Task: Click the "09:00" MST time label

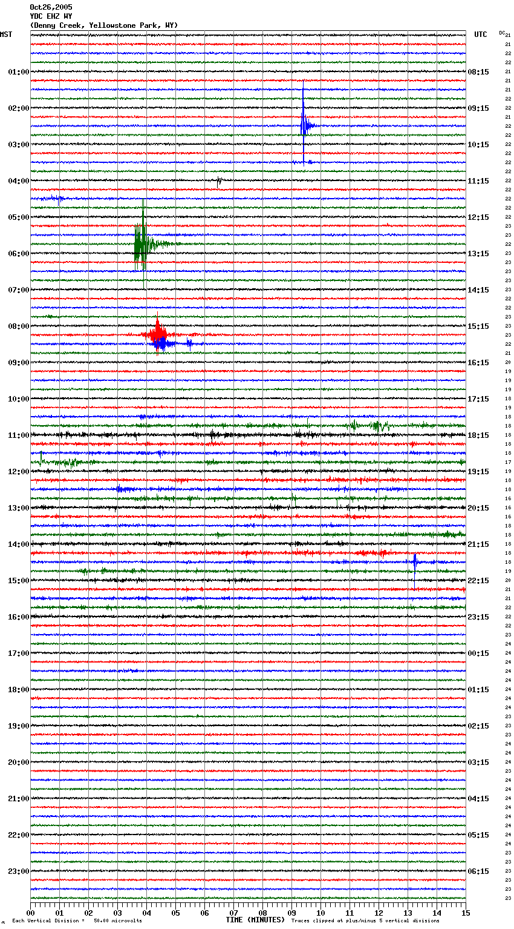Action: pos(18,363)
